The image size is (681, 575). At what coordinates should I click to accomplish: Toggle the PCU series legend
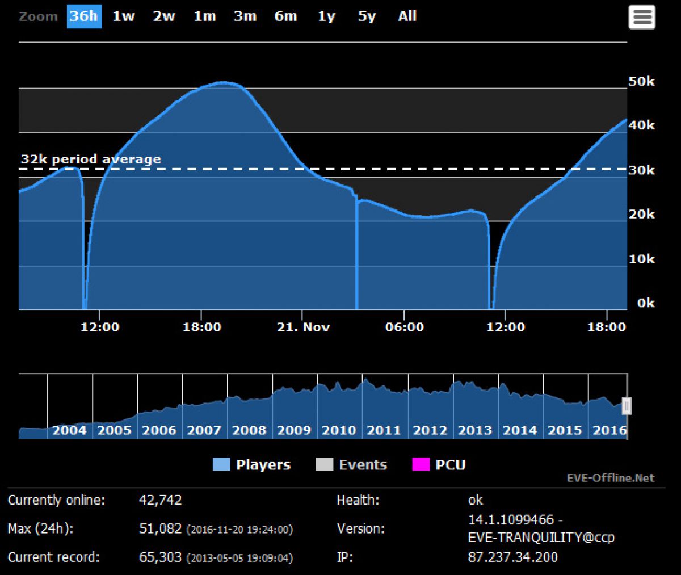point(450,465)
